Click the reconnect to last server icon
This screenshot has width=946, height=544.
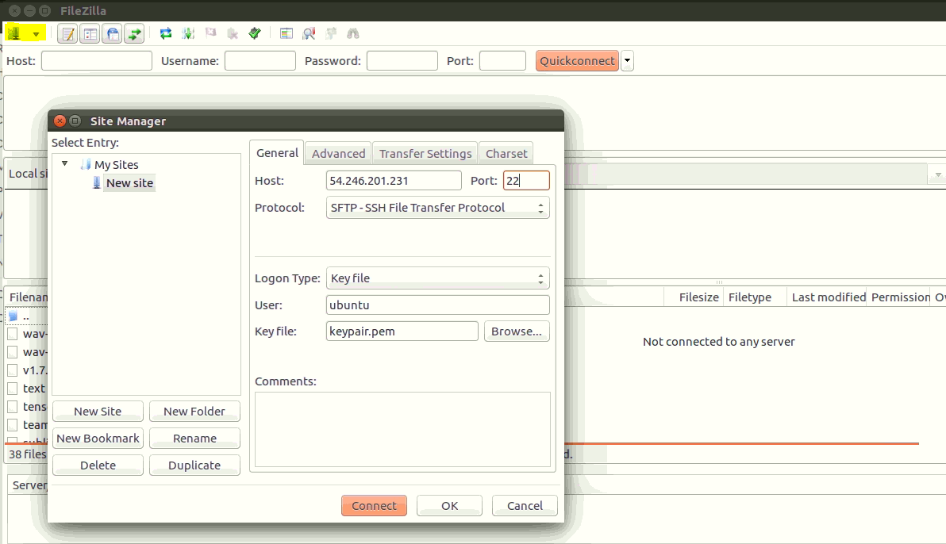point(255,33)
